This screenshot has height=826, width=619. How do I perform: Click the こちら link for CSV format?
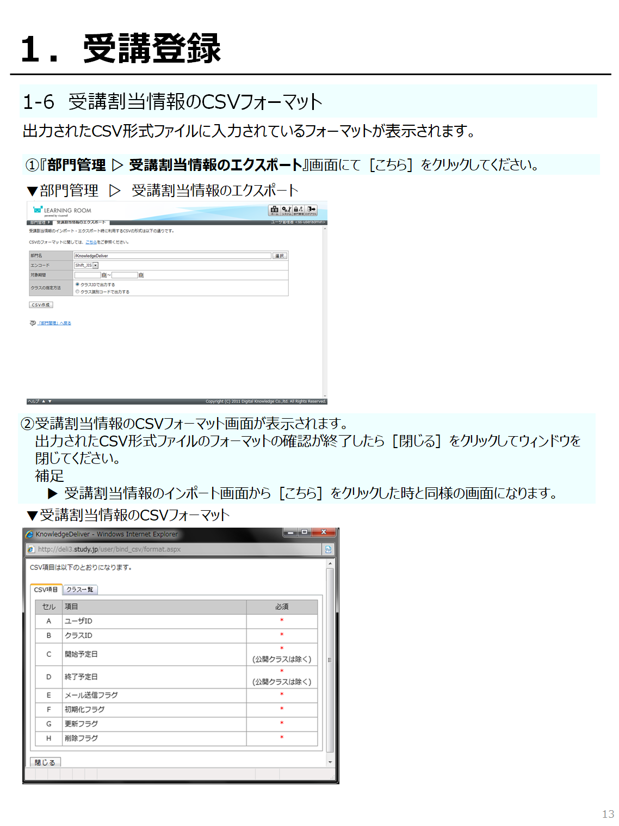tap(91, 242)
